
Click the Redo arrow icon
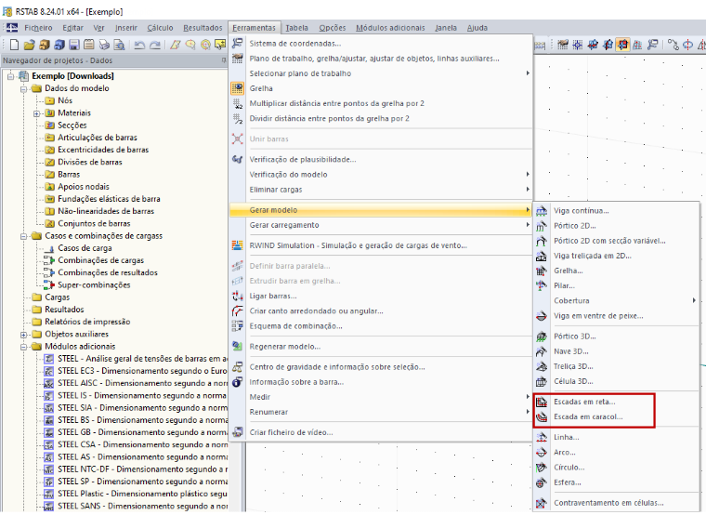pos(154,45)
